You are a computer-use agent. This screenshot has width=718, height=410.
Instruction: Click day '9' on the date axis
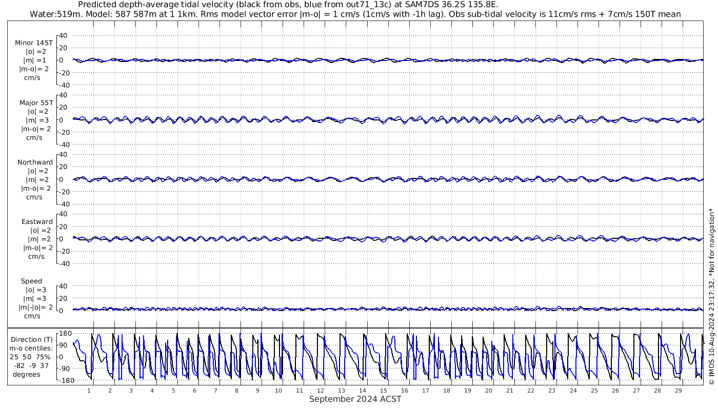[257, 391]
